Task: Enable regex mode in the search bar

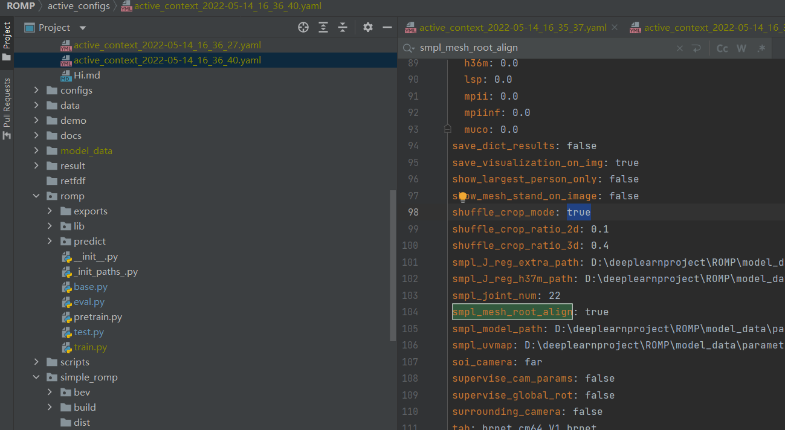Action: (x=761, y=48)
